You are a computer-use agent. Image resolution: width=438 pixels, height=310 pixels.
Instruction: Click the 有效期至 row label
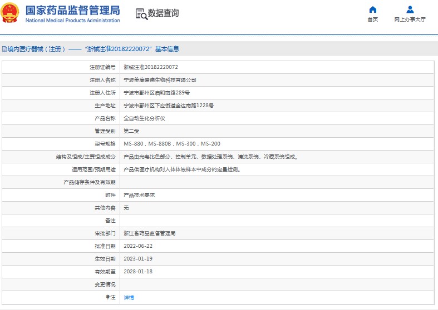(105, 272)
